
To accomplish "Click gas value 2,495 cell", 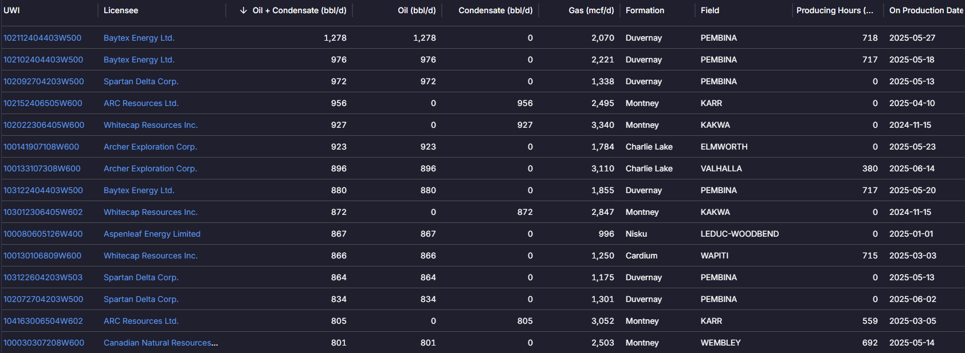I will (603, 103).
